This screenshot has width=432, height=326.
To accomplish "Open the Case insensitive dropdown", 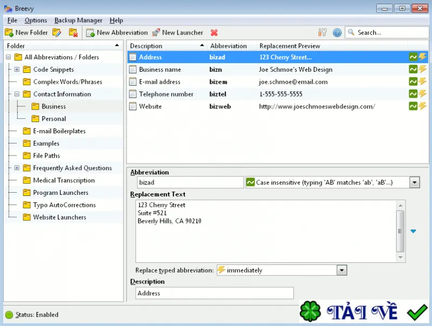I will coord(414,182).
